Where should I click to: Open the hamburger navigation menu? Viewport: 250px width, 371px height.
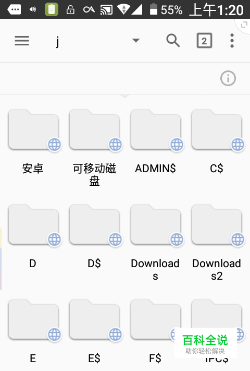click(x=22, y=41)
